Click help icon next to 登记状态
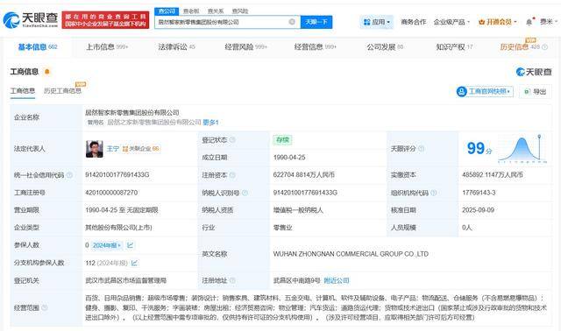The width and height of the screenshot is (561, 331). click(x=232, y=140)
